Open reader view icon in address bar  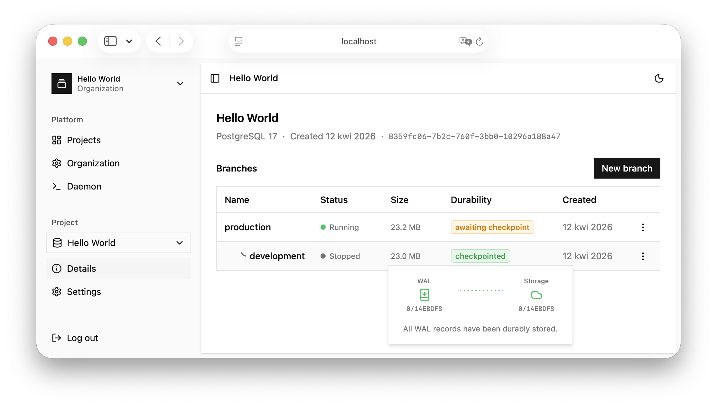(238, 41)
